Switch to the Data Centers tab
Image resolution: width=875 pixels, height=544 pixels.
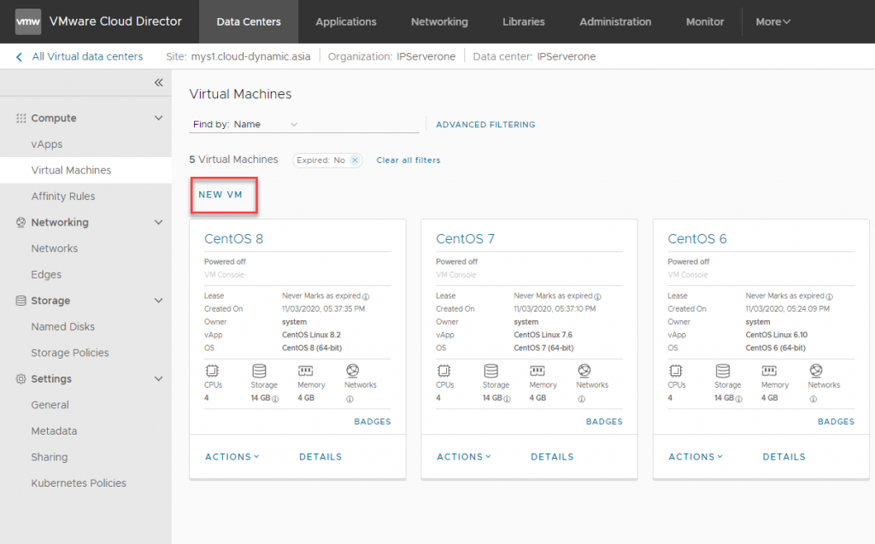point(249,21)
